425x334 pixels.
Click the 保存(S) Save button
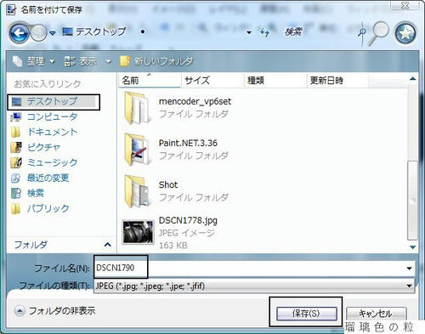pos(307,314)
